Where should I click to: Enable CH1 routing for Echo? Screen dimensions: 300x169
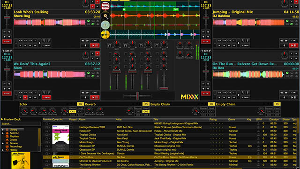tap(72, 112)
